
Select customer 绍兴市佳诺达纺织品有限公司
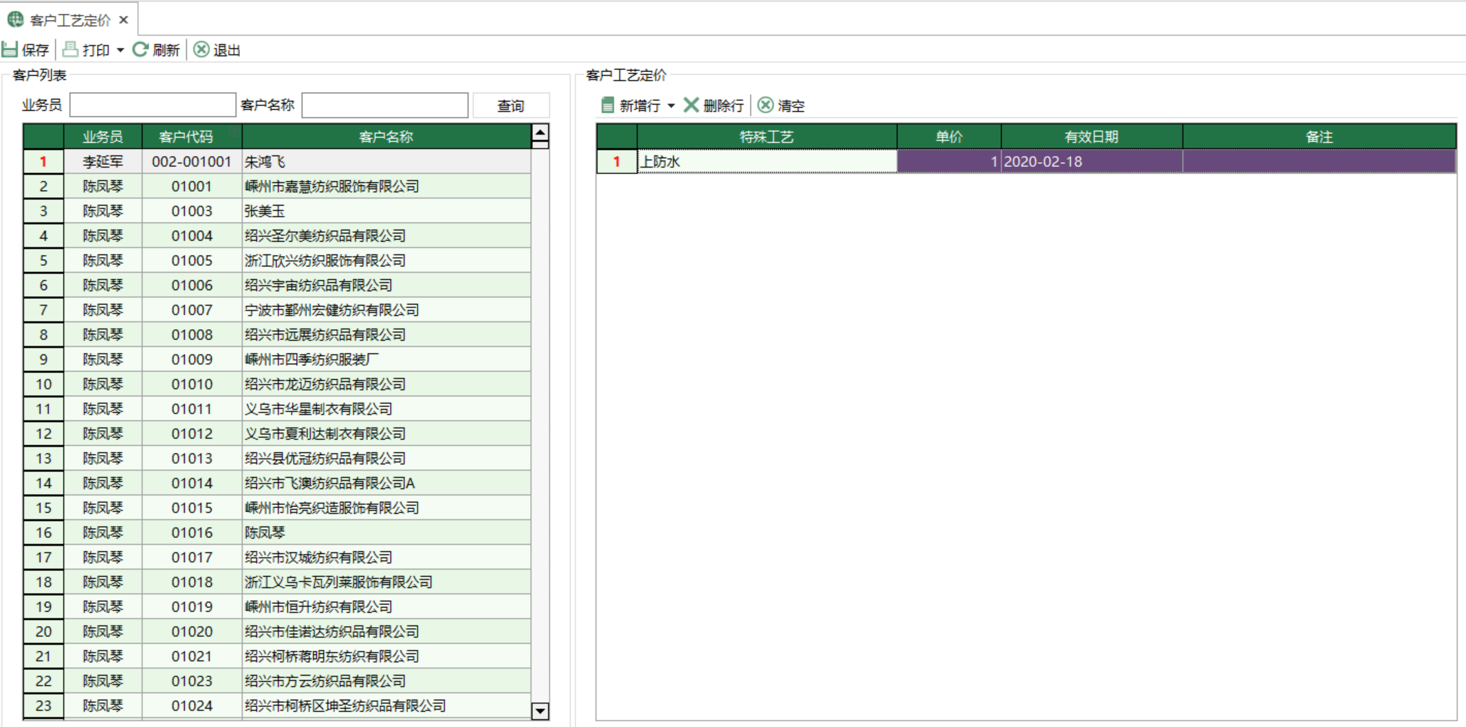pos(386,631)
